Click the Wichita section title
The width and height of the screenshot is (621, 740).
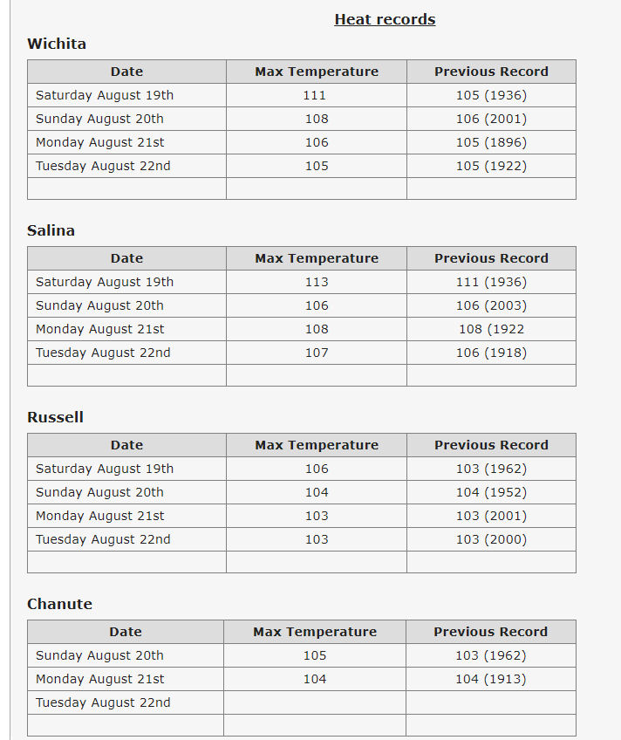pos(57,44)
